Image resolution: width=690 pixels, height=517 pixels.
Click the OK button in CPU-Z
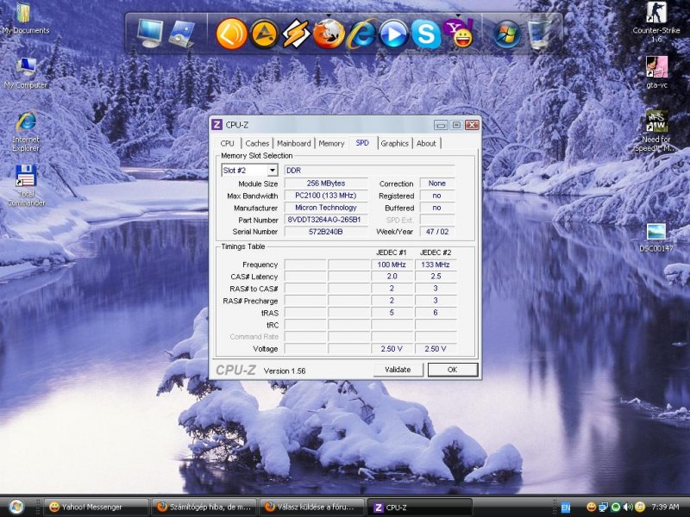coord(452,370)
